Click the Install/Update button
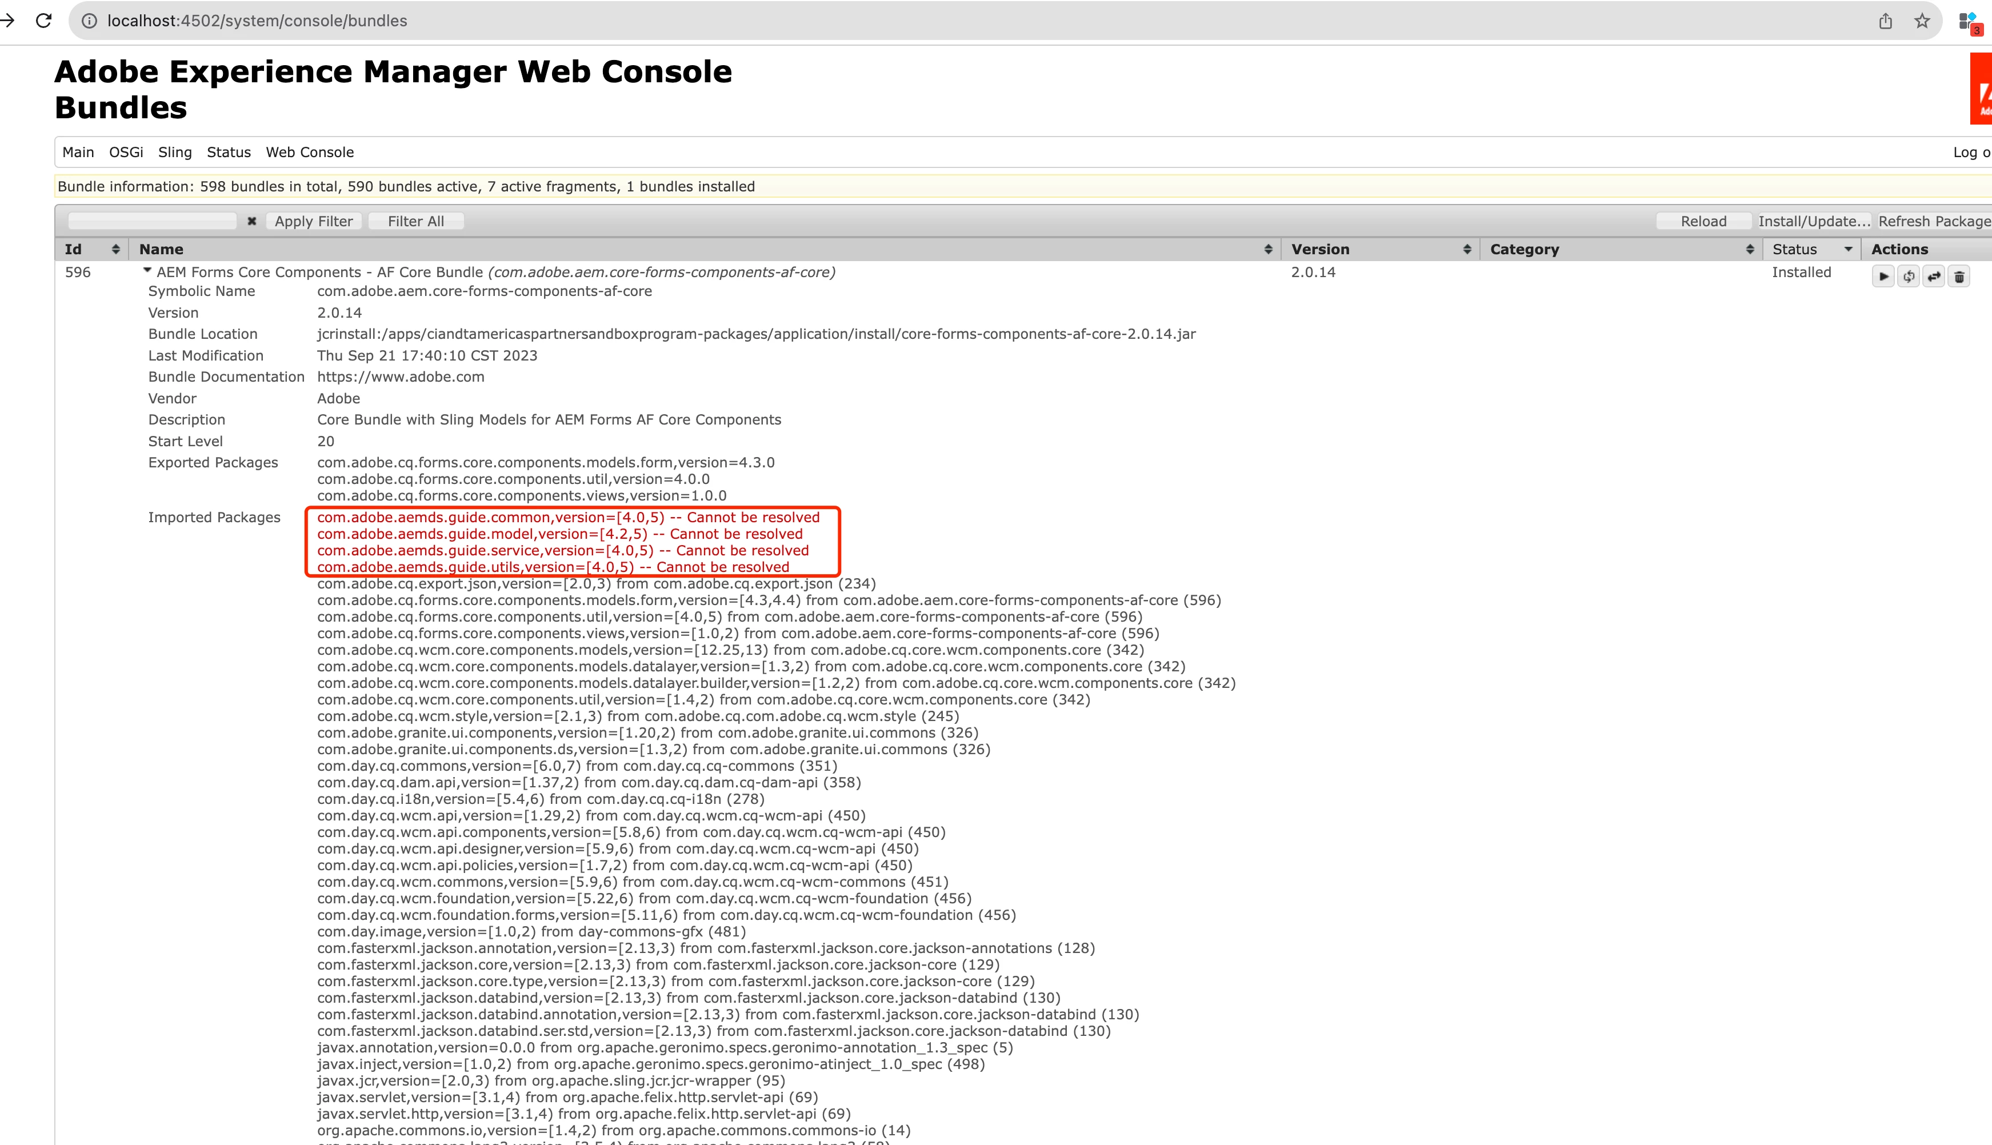 pyautogui.click(x=1814, y=221)
